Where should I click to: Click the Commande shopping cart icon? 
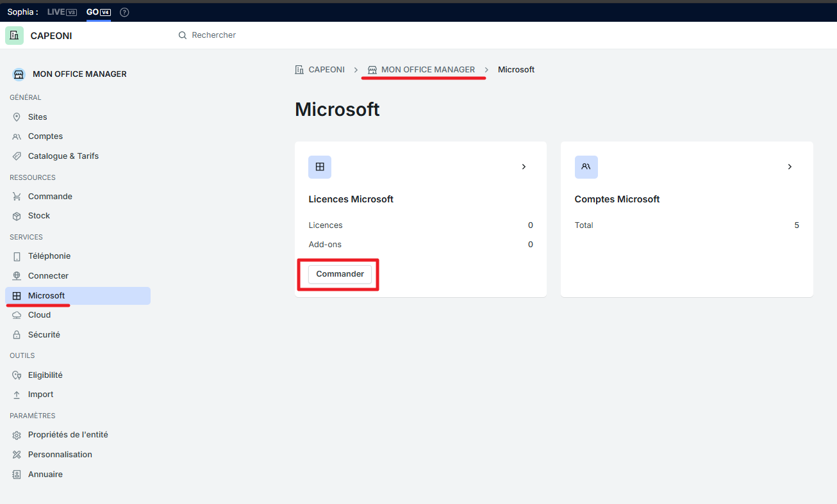[17, 197]
